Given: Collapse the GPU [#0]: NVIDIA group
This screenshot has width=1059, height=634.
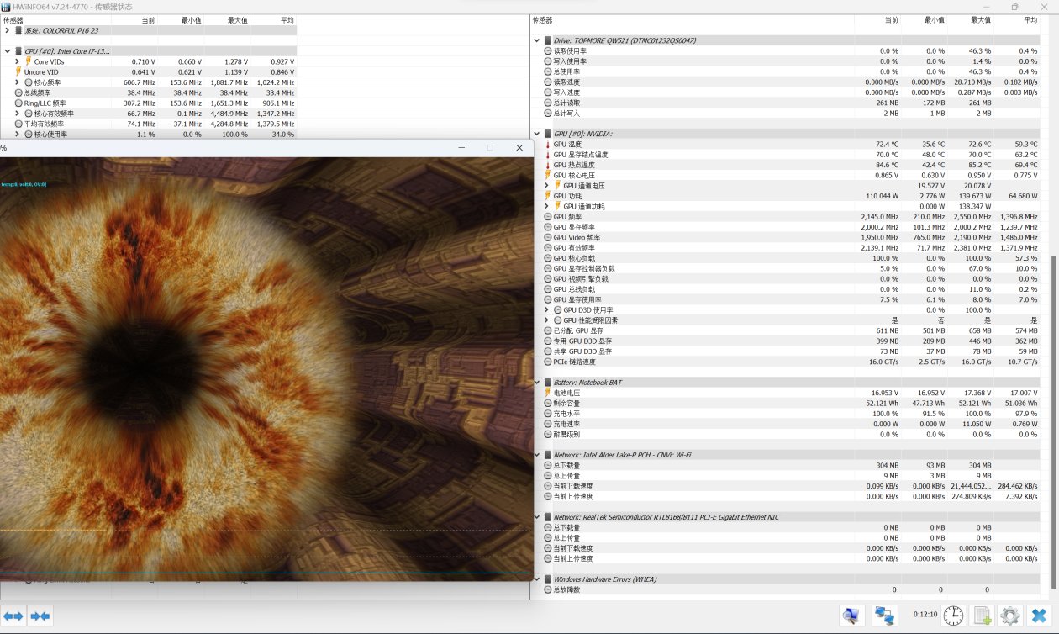Looking at the screenshot, I should (537, 134).
